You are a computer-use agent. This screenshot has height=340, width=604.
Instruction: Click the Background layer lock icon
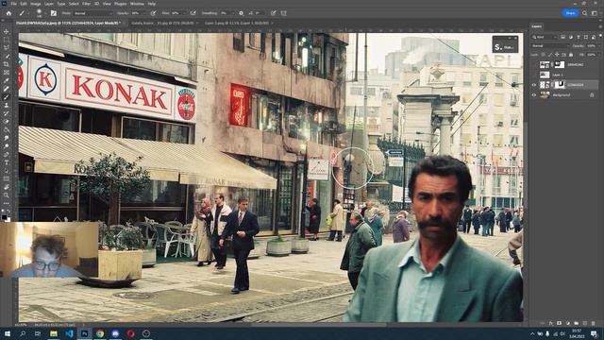[x=592, y=94]
